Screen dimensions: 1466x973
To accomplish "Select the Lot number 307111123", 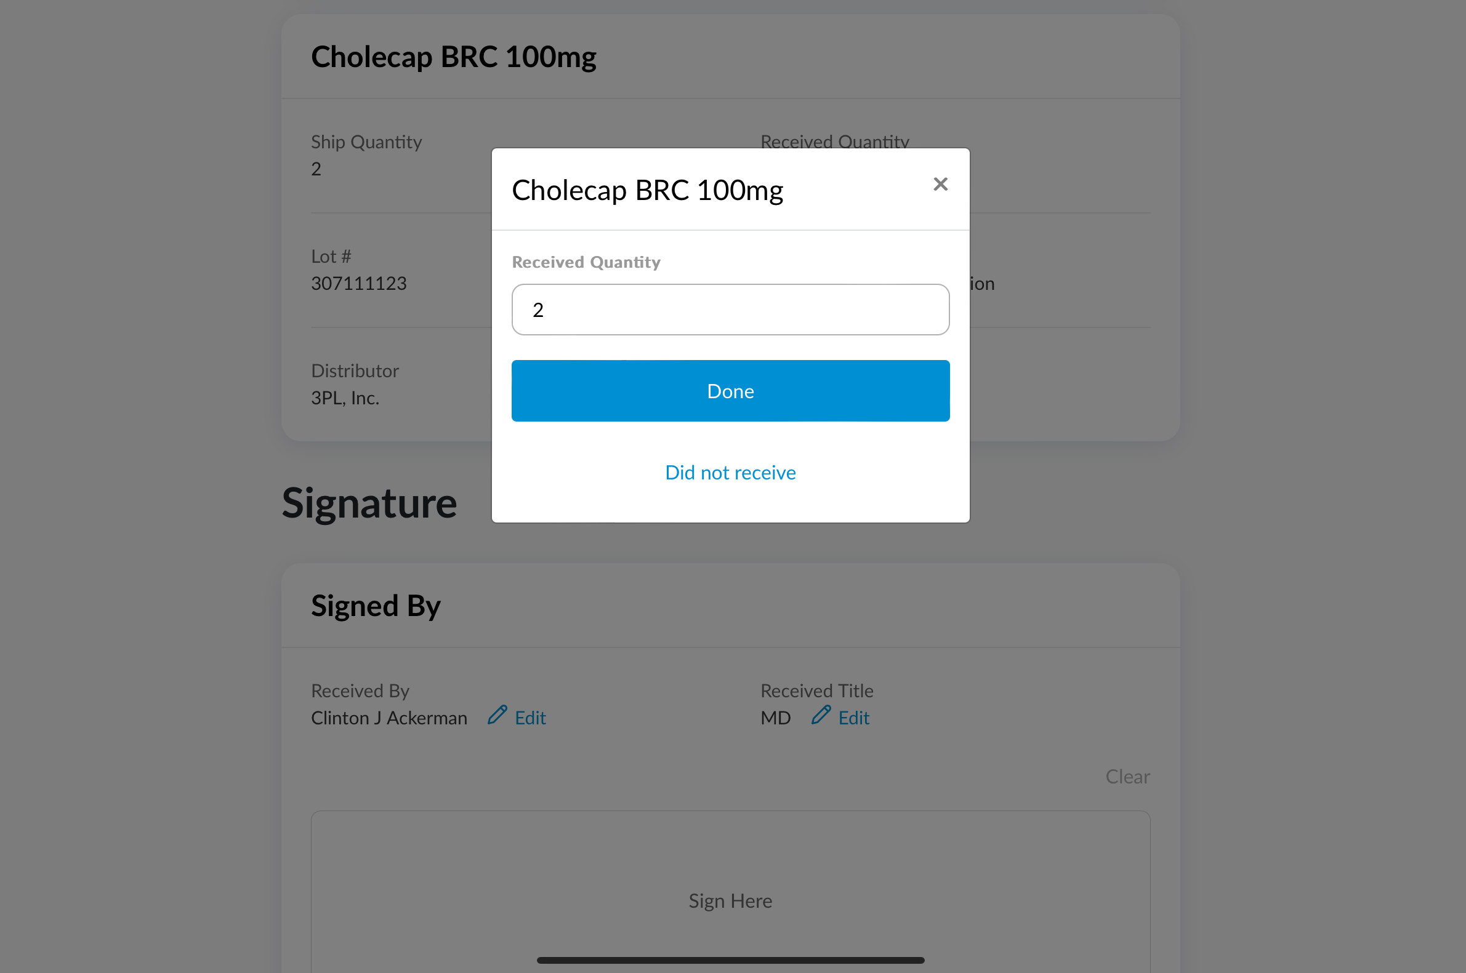I will [359, 284].
